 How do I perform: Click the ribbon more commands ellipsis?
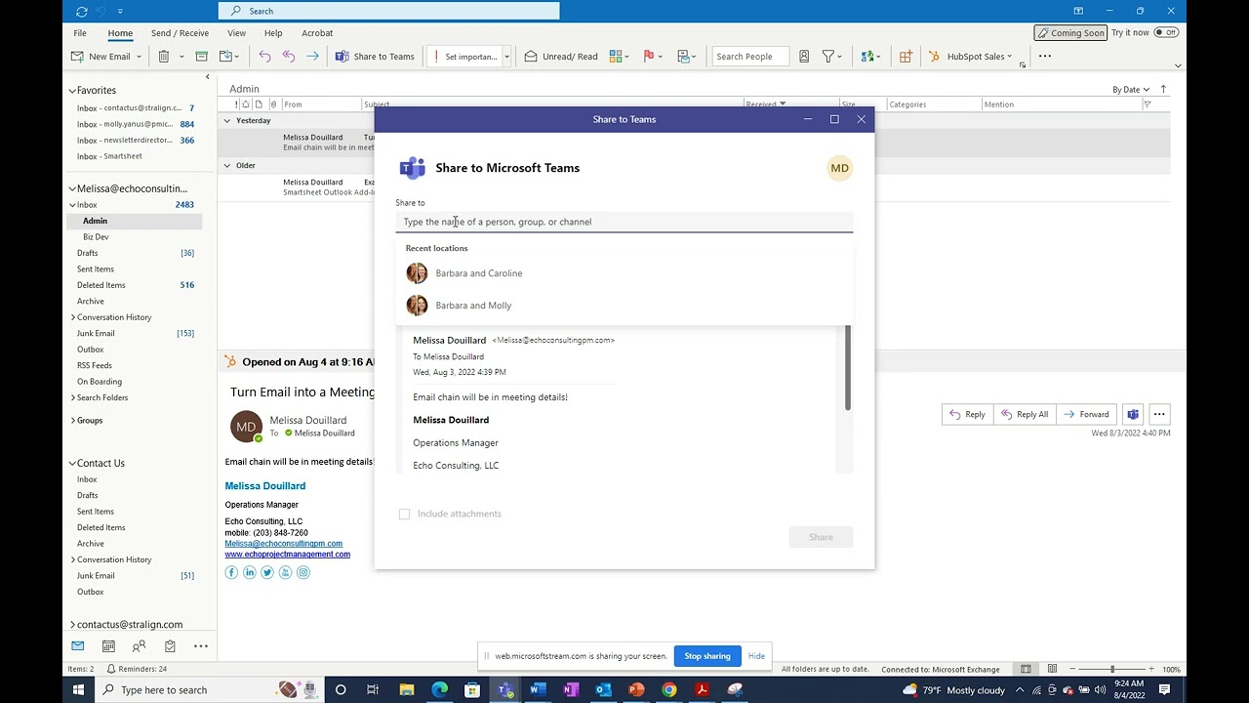[1044, 57]
